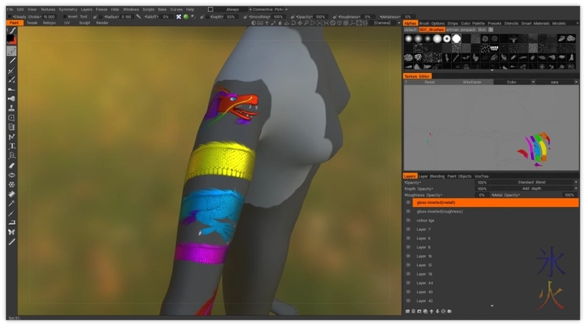This screenshot has height=326, width=586.
Task: Open the Connective Picking dropdown
Action: click(266, 10)
